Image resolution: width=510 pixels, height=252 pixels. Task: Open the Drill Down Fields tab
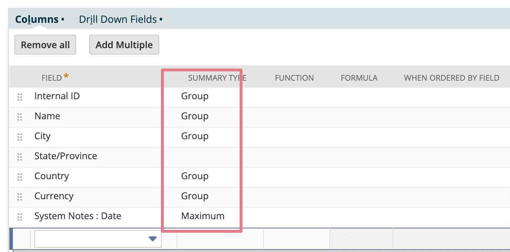coord(118,19)
